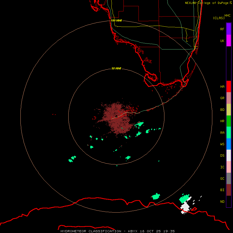Click the DS white legend swatch
Viewport: 233px width, 233px height.
(229, 155)
